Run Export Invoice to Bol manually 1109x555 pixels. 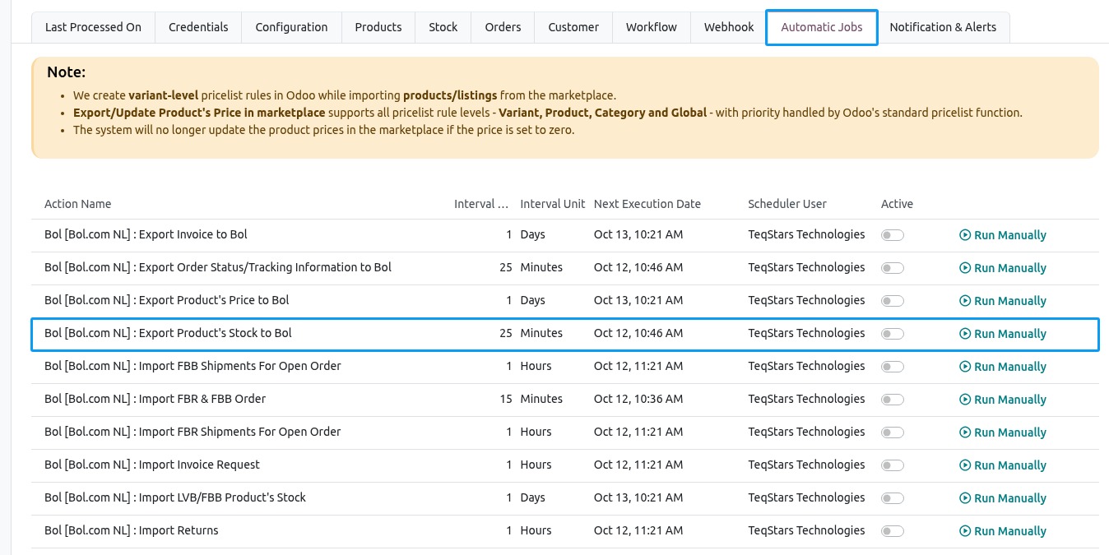tap(1003, 235)
